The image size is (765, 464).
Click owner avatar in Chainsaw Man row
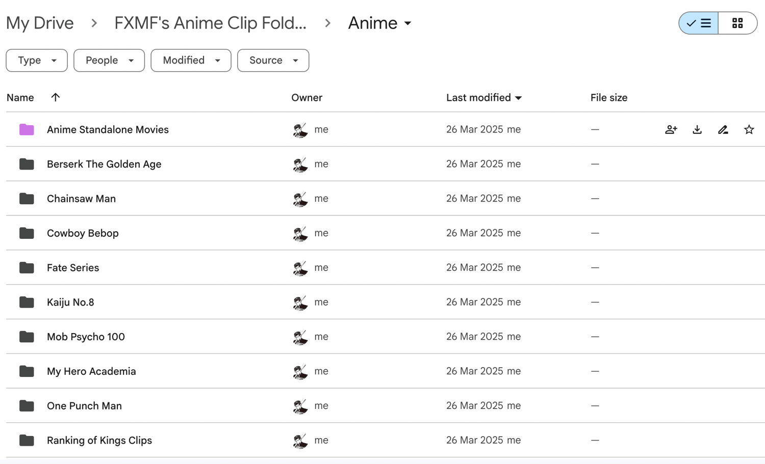click(x=300, y=199)
